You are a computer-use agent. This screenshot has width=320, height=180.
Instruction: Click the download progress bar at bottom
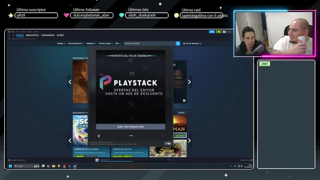pos(135,161)
